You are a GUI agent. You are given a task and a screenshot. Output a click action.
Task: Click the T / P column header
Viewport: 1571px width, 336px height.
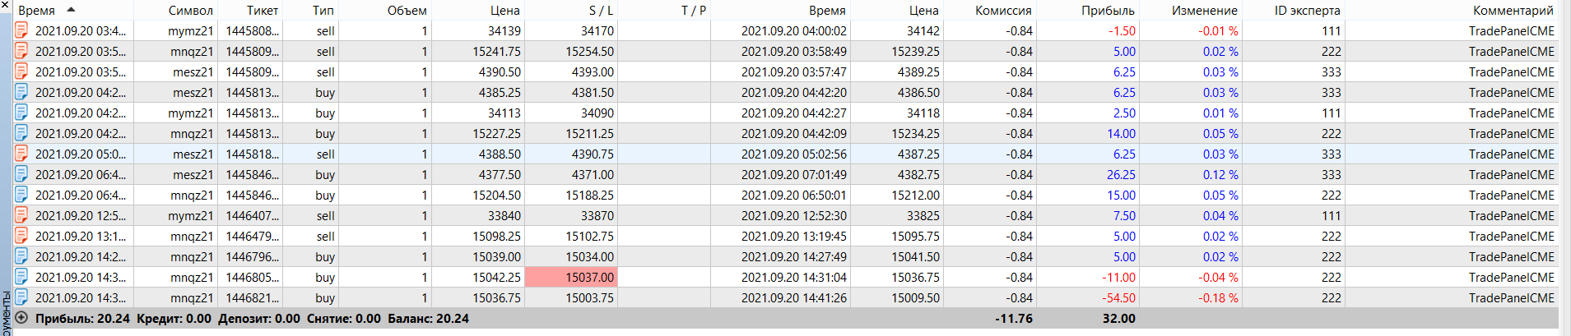pyautogui.click(x=693, y=11)
